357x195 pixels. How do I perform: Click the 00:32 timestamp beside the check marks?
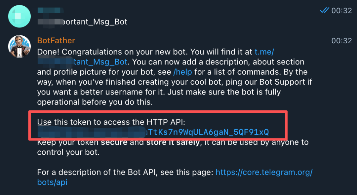click(x=341, y=11)
